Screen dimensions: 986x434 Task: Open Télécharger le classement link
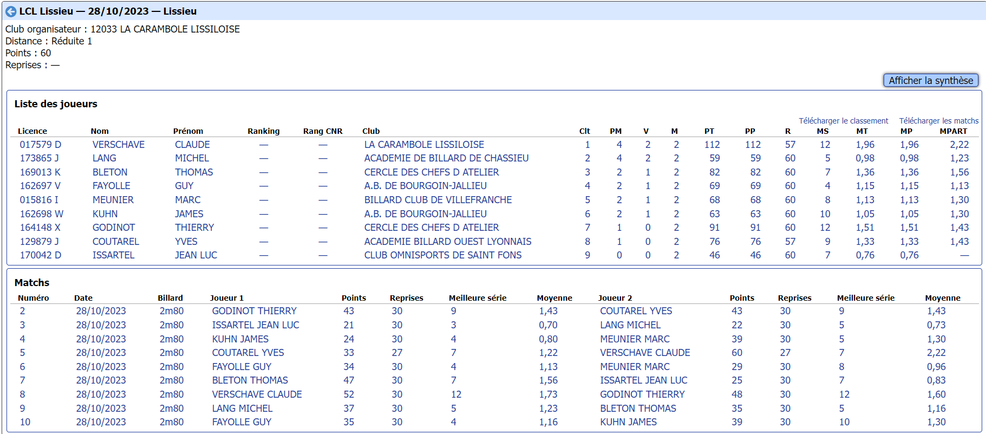pyautogui.click(x=843, y=121)
